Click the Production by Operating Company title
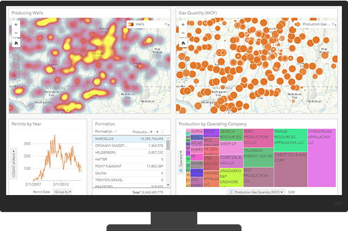 212,124
